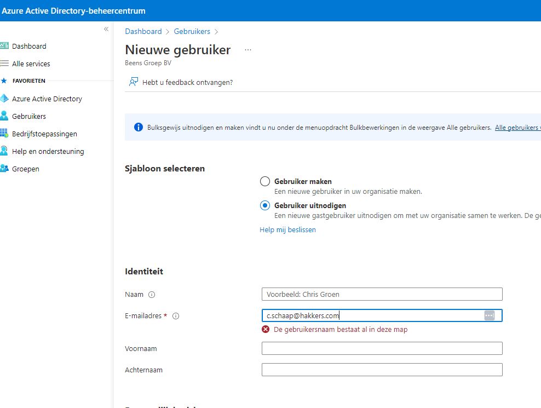
Task: Open Gebruikers in the sidebar
Action: 29,116
